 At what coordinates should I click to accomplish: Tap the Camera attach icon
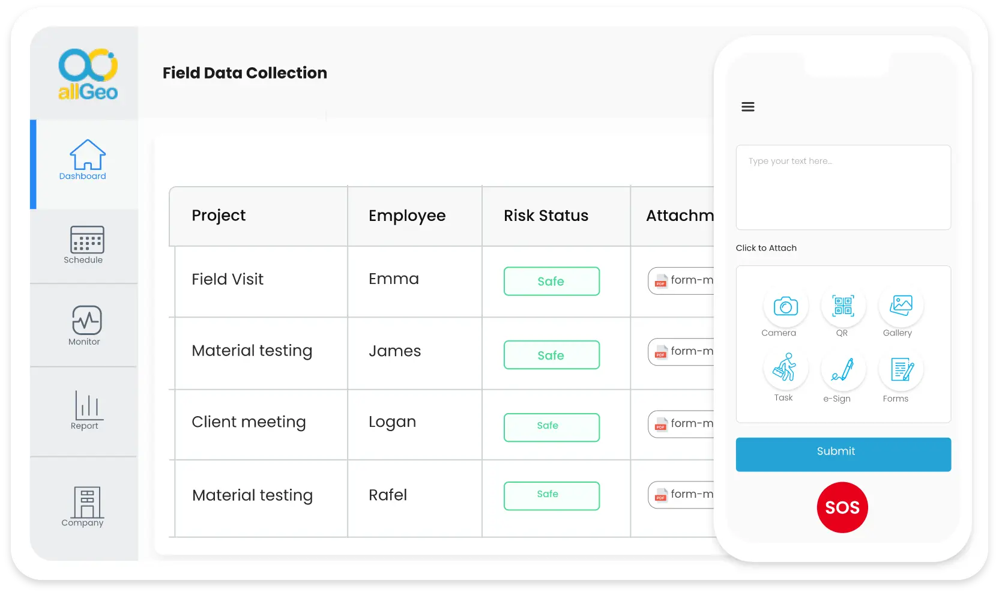pos(785,306)
